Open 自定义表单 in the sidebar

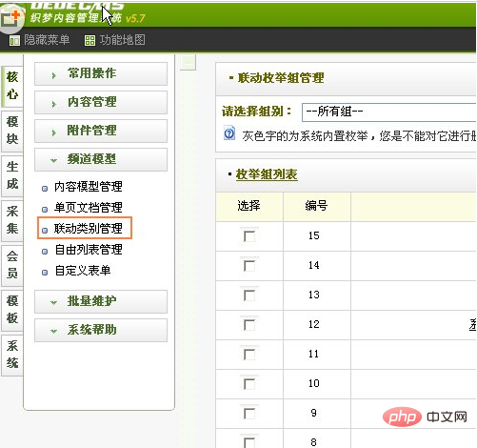[83, 271]
